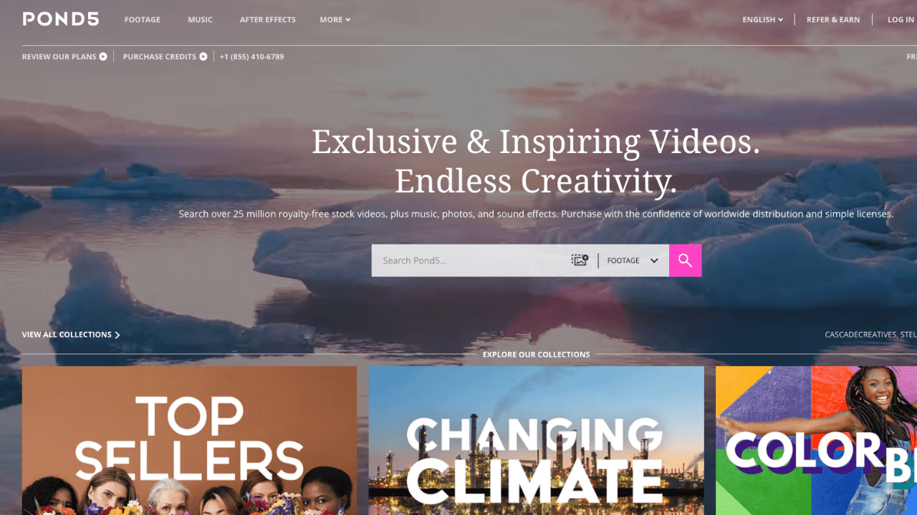Click arrow icon next to Review Our Plans
The image size is (917, 515).
click(x=103, y=57)
